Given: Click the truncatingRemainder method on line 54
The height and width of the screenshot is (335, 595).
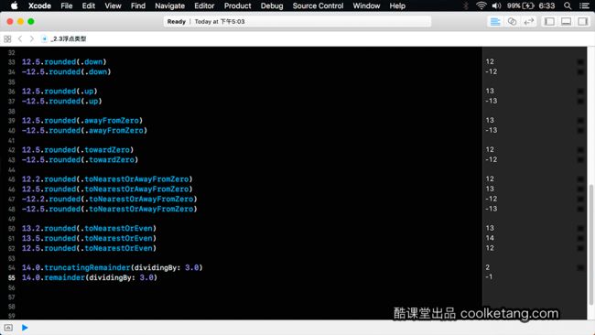Looking at the screenshot, I should (x=87, y=267).
